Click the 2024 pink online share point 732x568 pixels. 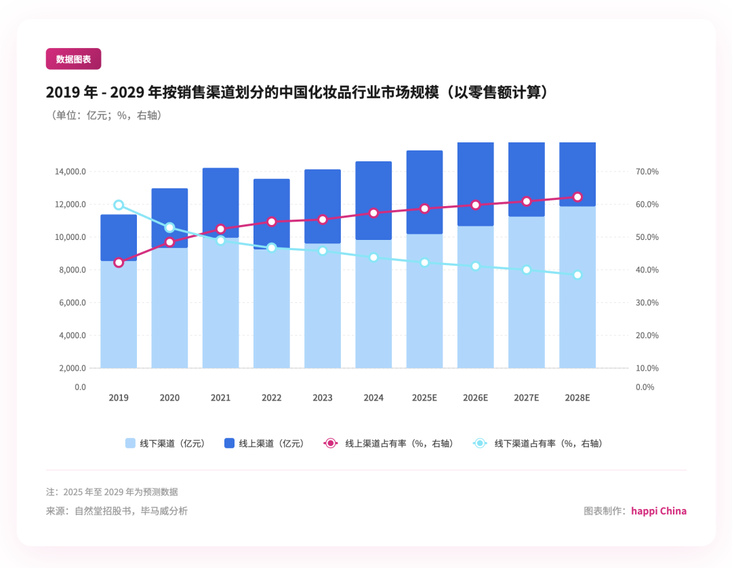click(x=373, y=213)
